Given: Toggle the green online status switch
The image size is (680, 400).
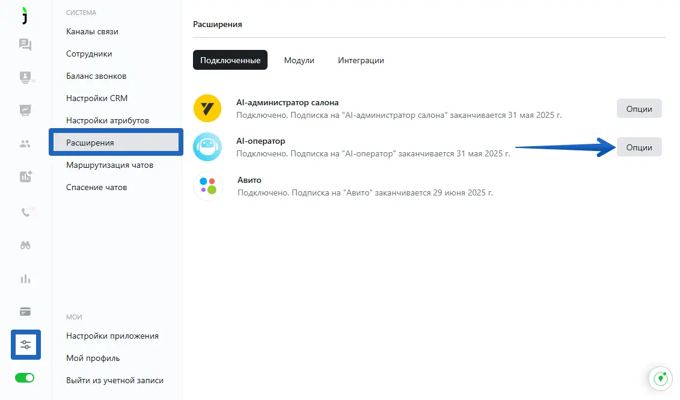Looking at the screenshot, I should click(25, 378).
